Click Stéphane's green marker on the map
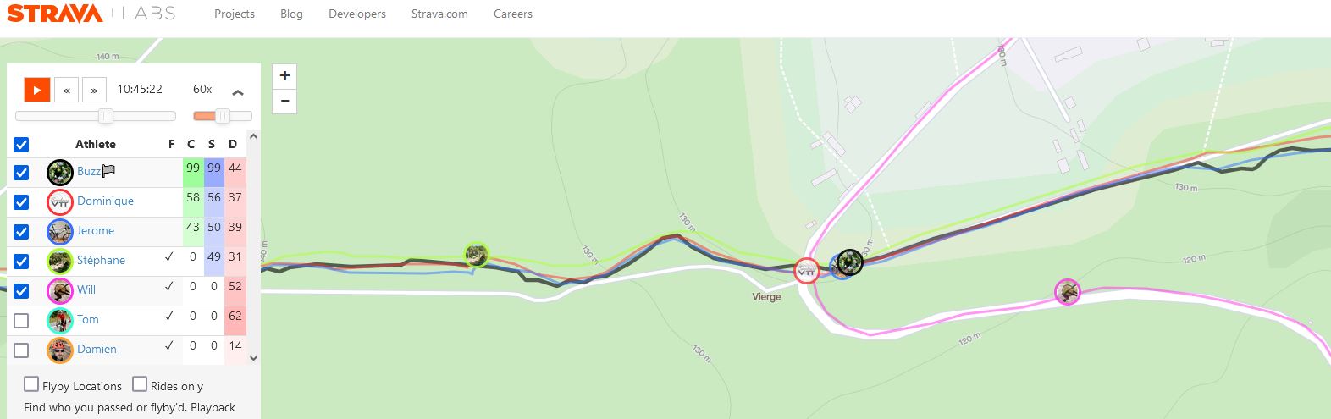The image size is (1331, 419). (x=477, y=255)
